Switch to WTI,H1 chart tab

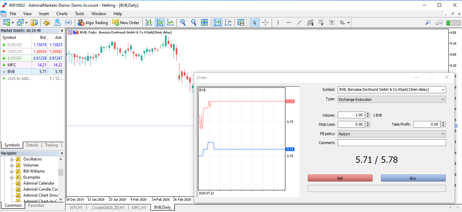tap(76, 208)
